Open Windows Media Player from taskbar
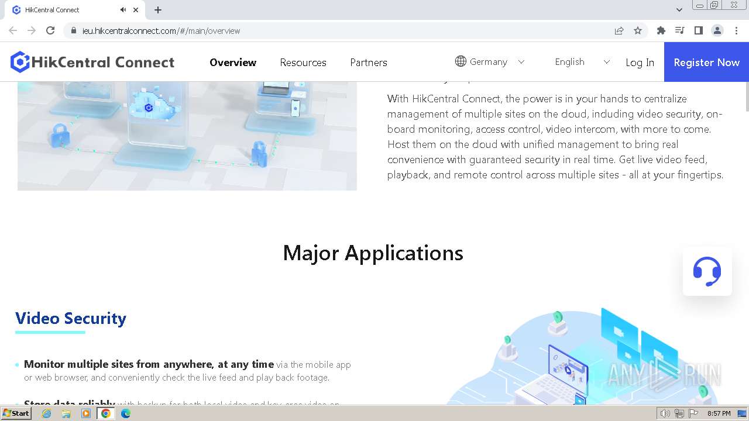Screen dimensions: 749x421 click(x=86, y=413)
